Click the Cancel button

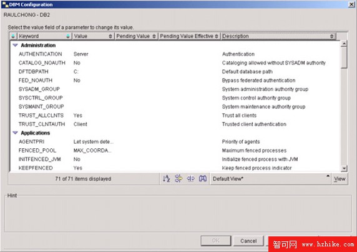[248, 241]
